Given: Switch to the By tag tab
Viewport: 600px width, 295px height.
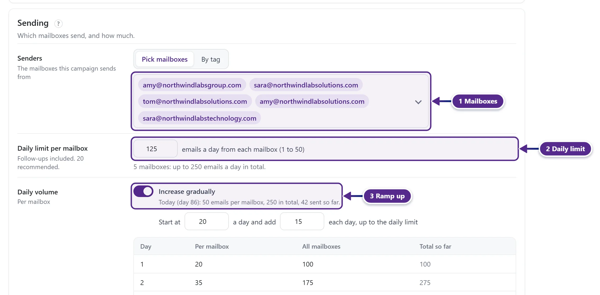Looking at the screenshot, I should pos(211,59).
